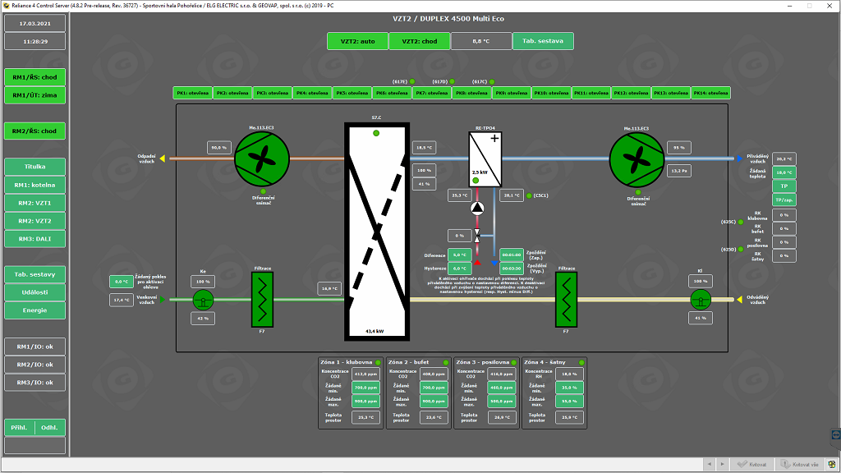This screenshot has width=841, height=473.
Task: Select the Ke damper icon on outdoor air
Action: coord(203,299)
